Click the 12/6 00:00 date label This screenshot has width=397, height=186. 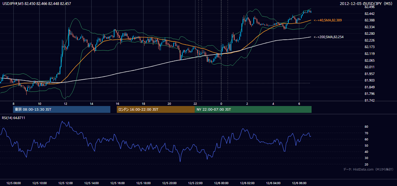[221, 183]
